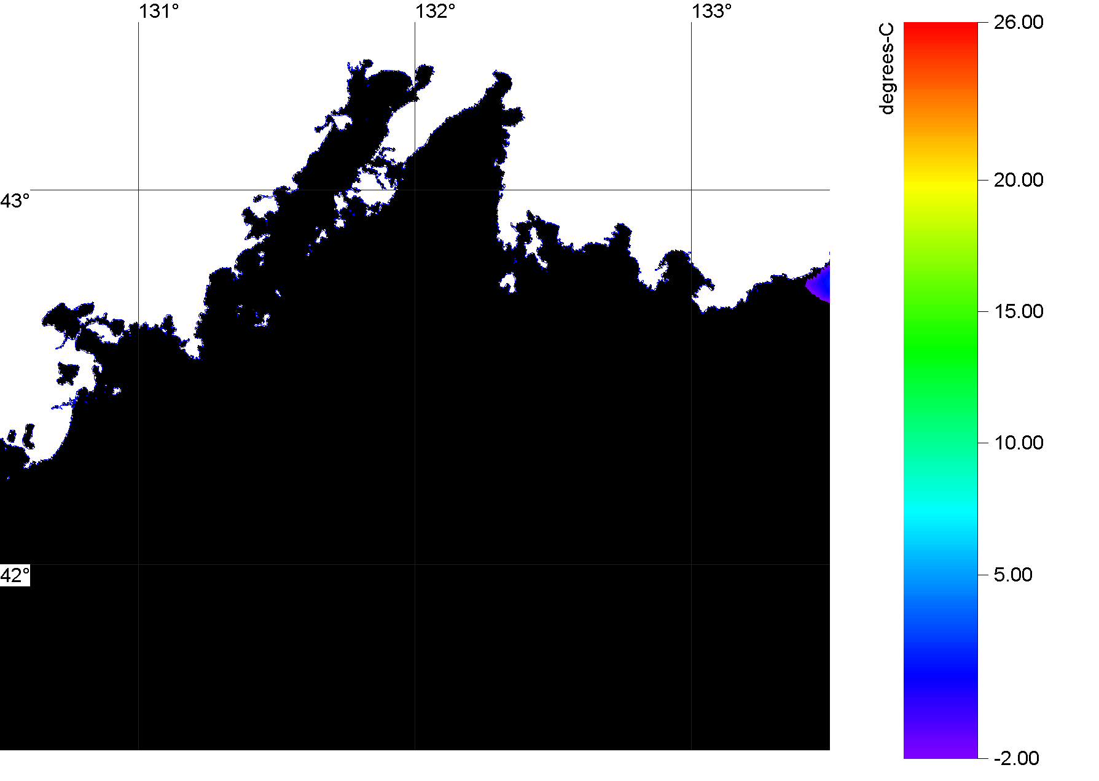Click the -2.00 colorbar value
Image resolution: width=1099 pixels, height=781 pixels.
point(1016,758)
